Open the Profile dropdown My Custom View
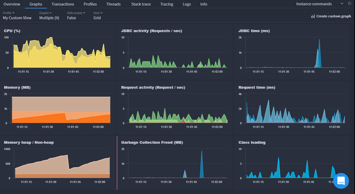This screenshot has height=194, width=355. (17, 16)
